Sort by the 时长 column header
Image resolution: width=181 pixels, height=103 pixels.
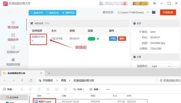pos(129,96)
